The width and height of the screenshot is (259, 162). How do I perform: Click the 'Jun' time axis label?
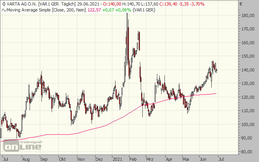(x=203, y=159)
